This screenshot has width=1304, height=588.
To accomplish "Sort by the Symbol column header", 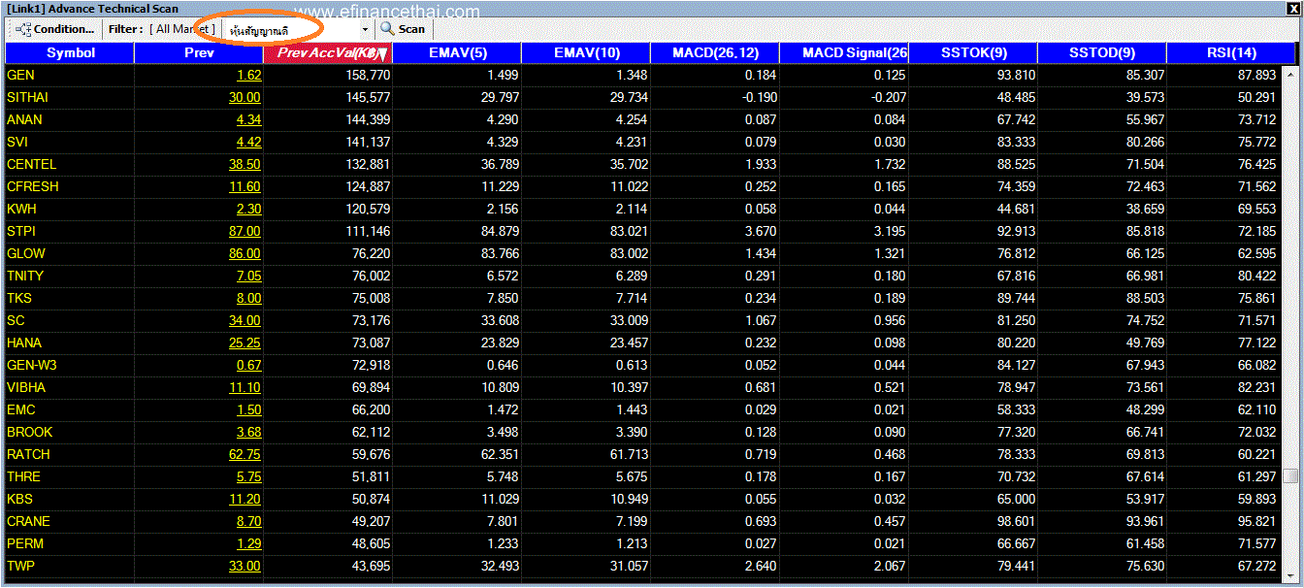I will click(70, 53).
